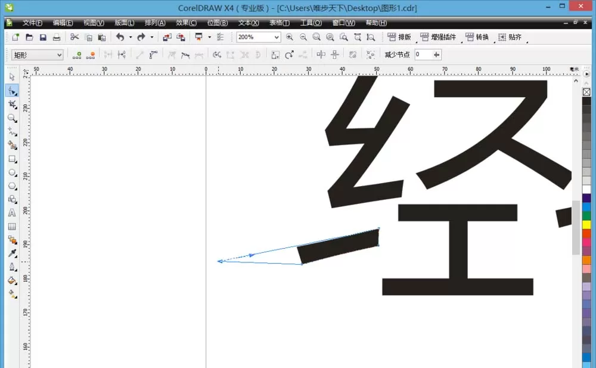
Task: Expand the undo history dropdown arrow
Action: [x=131, y=37]
